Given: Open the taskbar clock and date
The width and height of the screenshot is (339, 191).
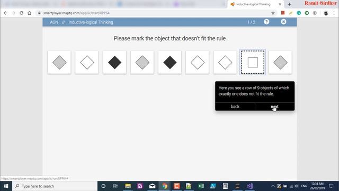Looking at the screenshot, I should click(x=317, y=186).
